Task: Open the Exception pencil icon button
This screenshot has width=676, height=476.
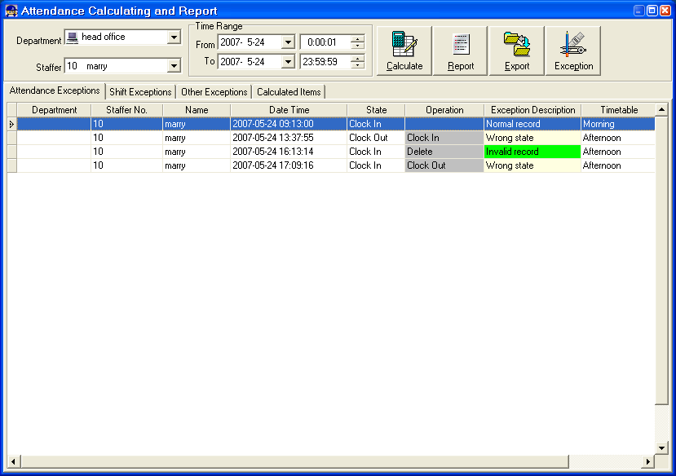Action: pos(573,51)
